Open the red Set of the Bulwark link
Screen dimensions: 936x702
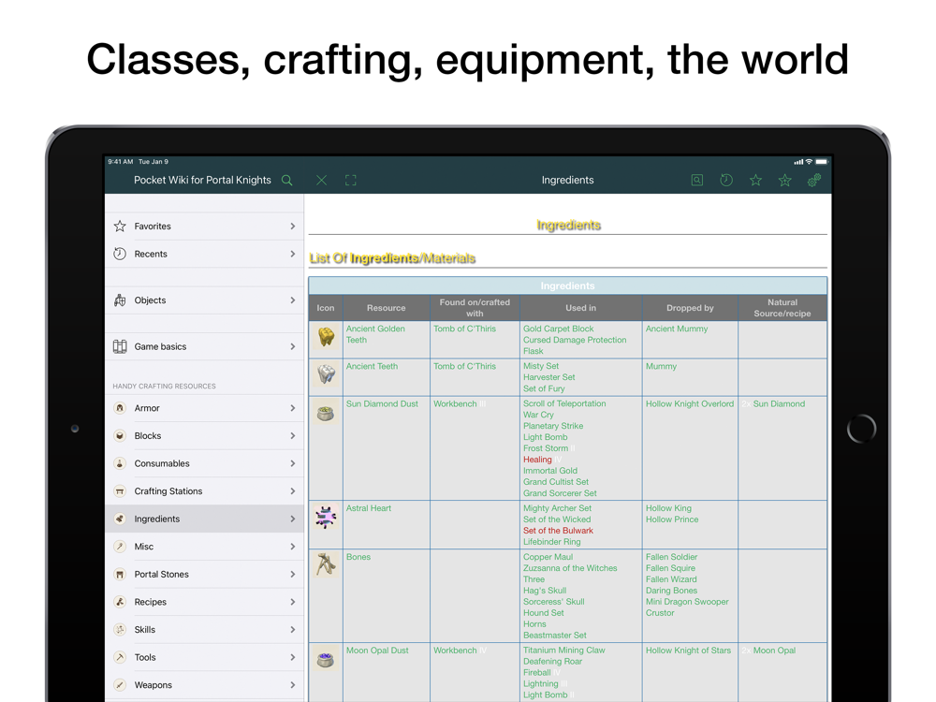point(558,531)
